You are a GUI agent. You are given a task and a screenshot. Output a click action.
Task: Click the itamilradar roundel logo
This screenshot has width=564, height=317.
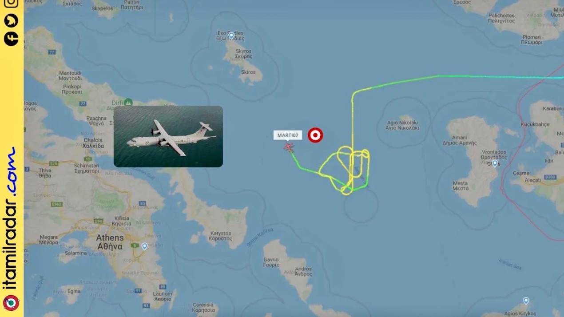(11, 303)
